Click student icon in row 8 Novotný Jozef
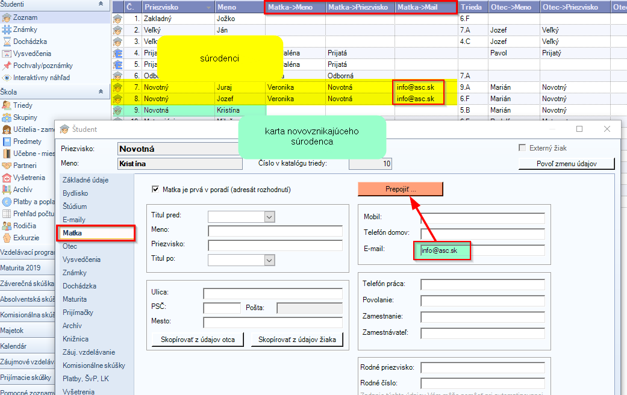627x395 pixels. tap(117, 99)
